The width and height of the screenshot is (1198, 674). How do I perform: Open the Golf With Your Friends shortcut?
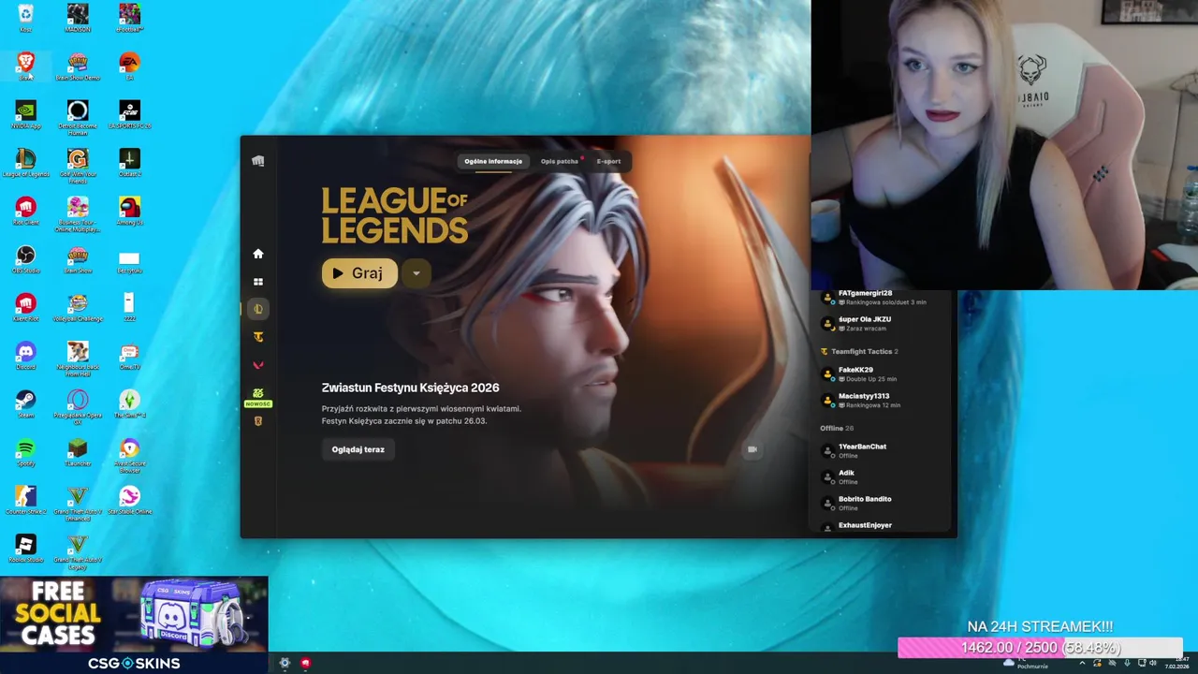pyautogui.click(x=78, y=166)
